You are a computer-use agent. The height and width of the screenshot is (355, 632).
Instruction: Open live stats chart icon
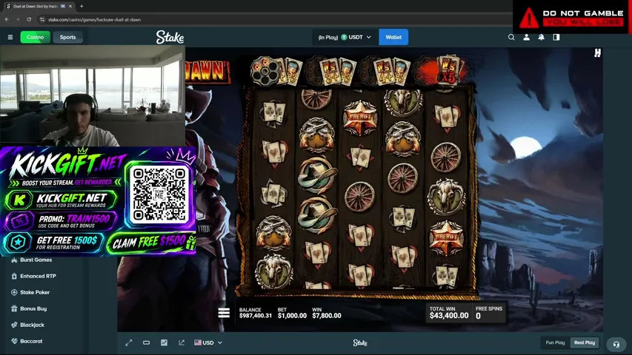164,342
